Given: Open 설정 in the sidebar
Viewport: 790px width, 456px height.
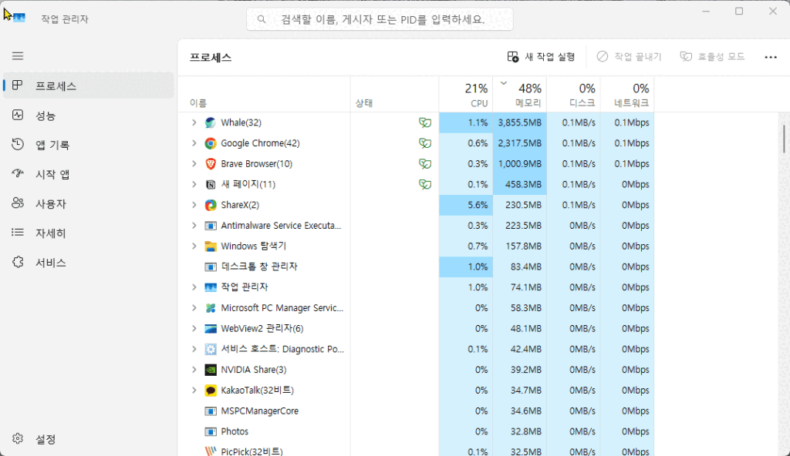Looking at the screenshot, I should tap(89, 439).
